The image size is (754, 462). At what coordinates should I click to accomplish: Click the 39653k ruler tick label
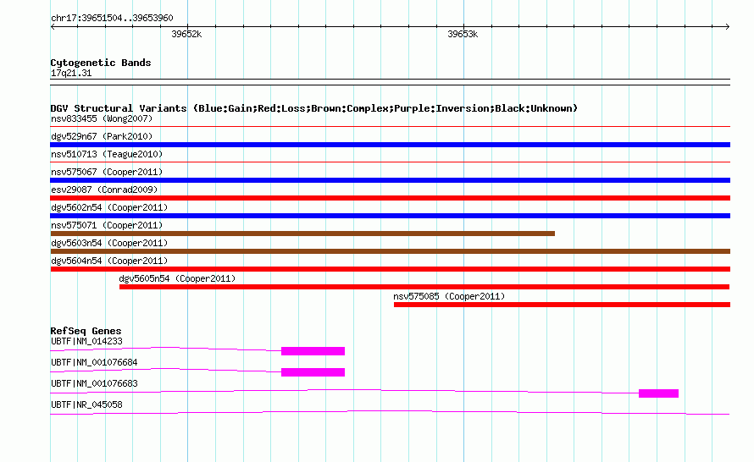(x=463, y=34)
